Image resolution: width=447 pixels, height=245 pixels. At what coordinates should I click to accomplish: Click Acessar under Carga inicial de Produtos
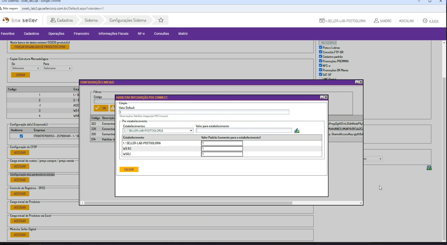(x=20, y=207)
